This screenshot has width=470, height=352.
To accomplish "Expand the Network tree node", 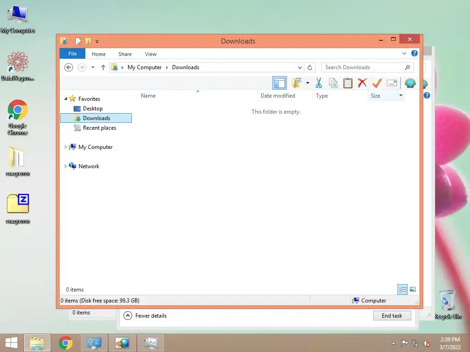I will (66, 166).
